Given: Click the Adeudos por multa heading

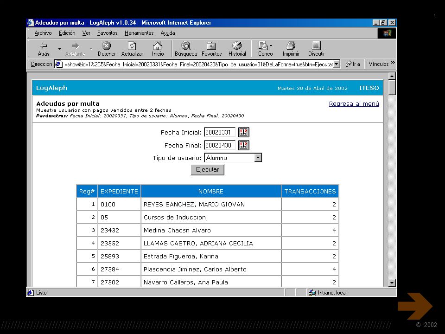Looking at the screenshot, I should tap(68, 103).
